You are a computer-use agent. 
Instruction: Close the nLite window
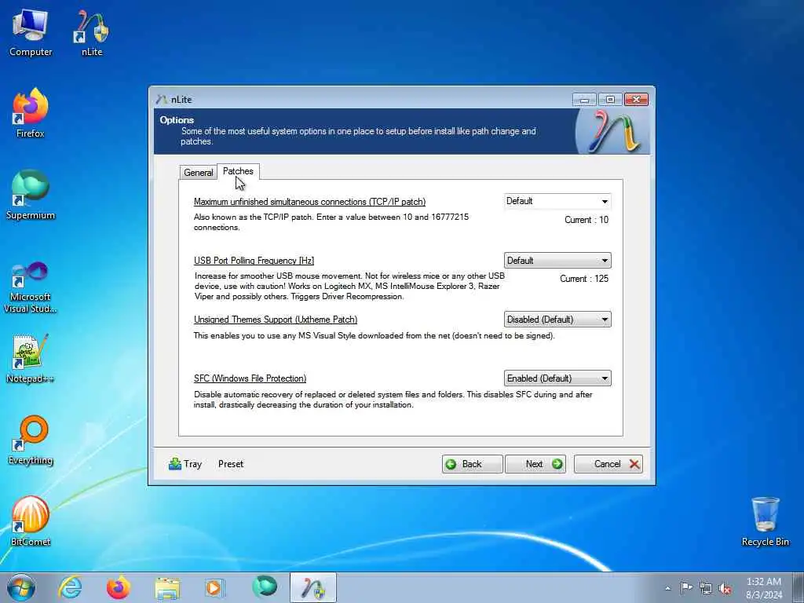pyautogui.click(x=636, y=100)
